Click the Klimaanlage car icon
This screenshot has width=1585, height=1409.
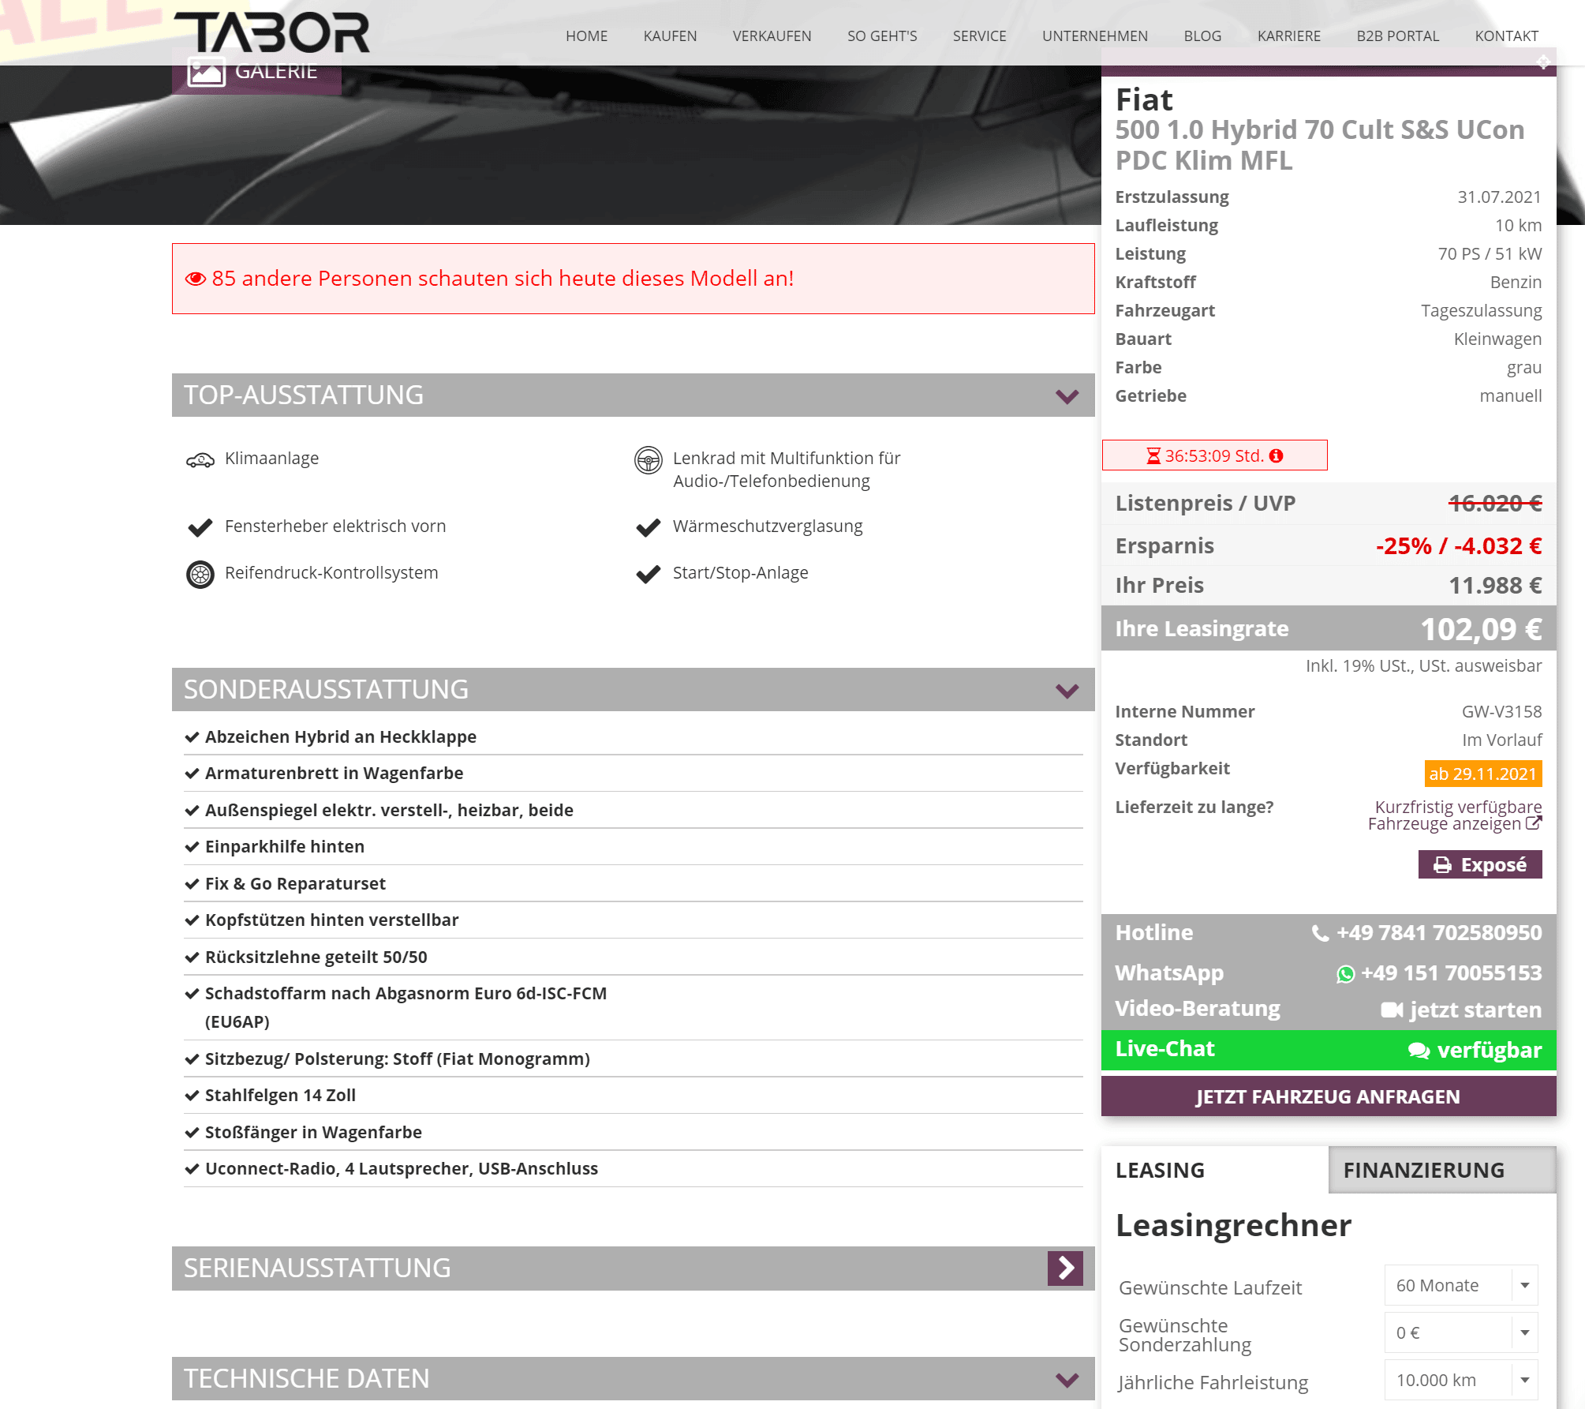point(200,459)
